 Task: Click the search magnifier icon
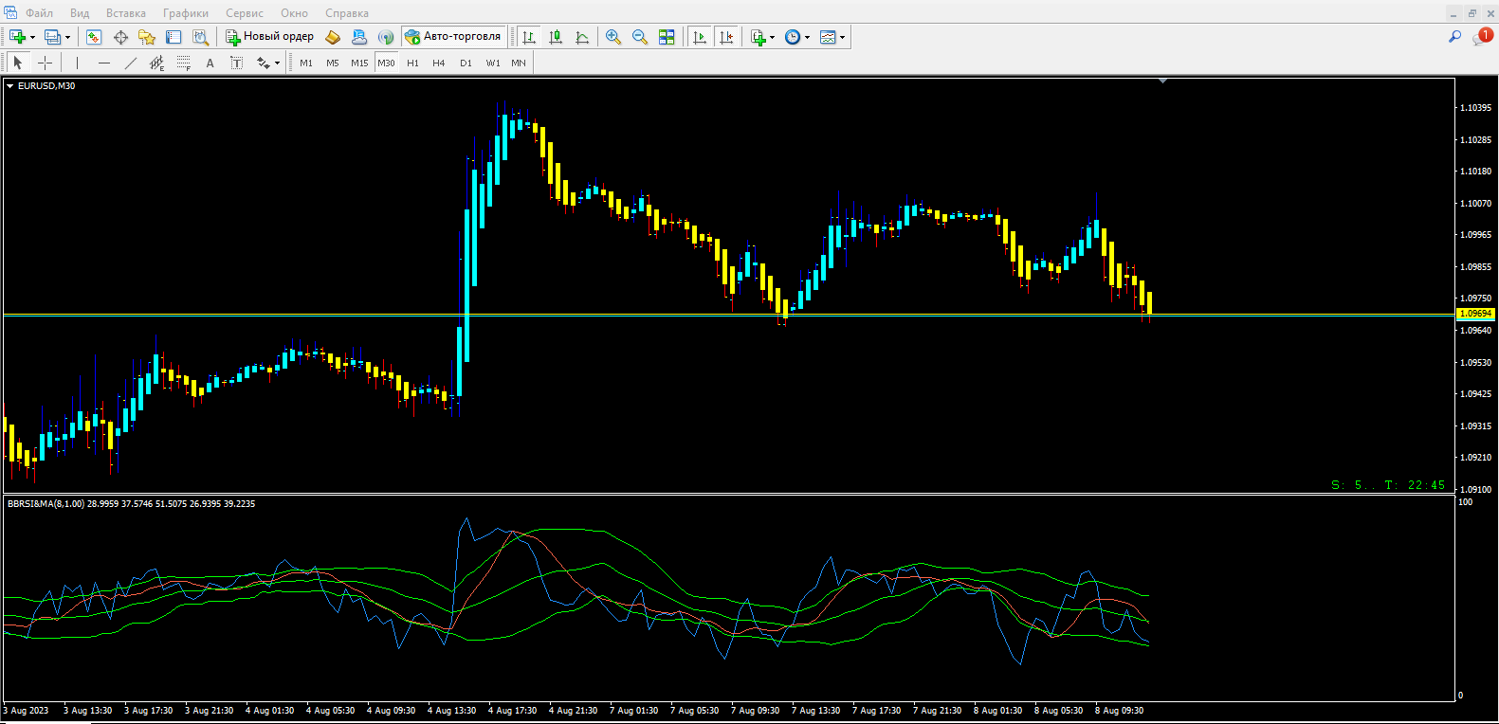[x=1454, y=36]
